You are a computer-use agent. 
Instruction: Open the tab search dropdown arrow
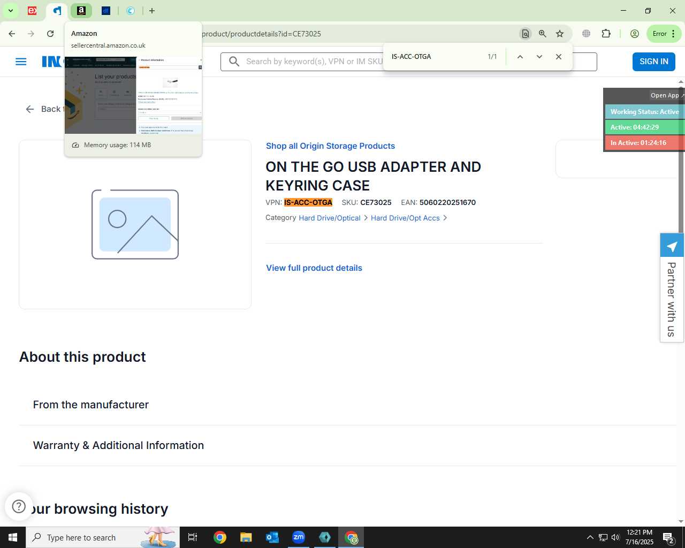coord(10,11)
